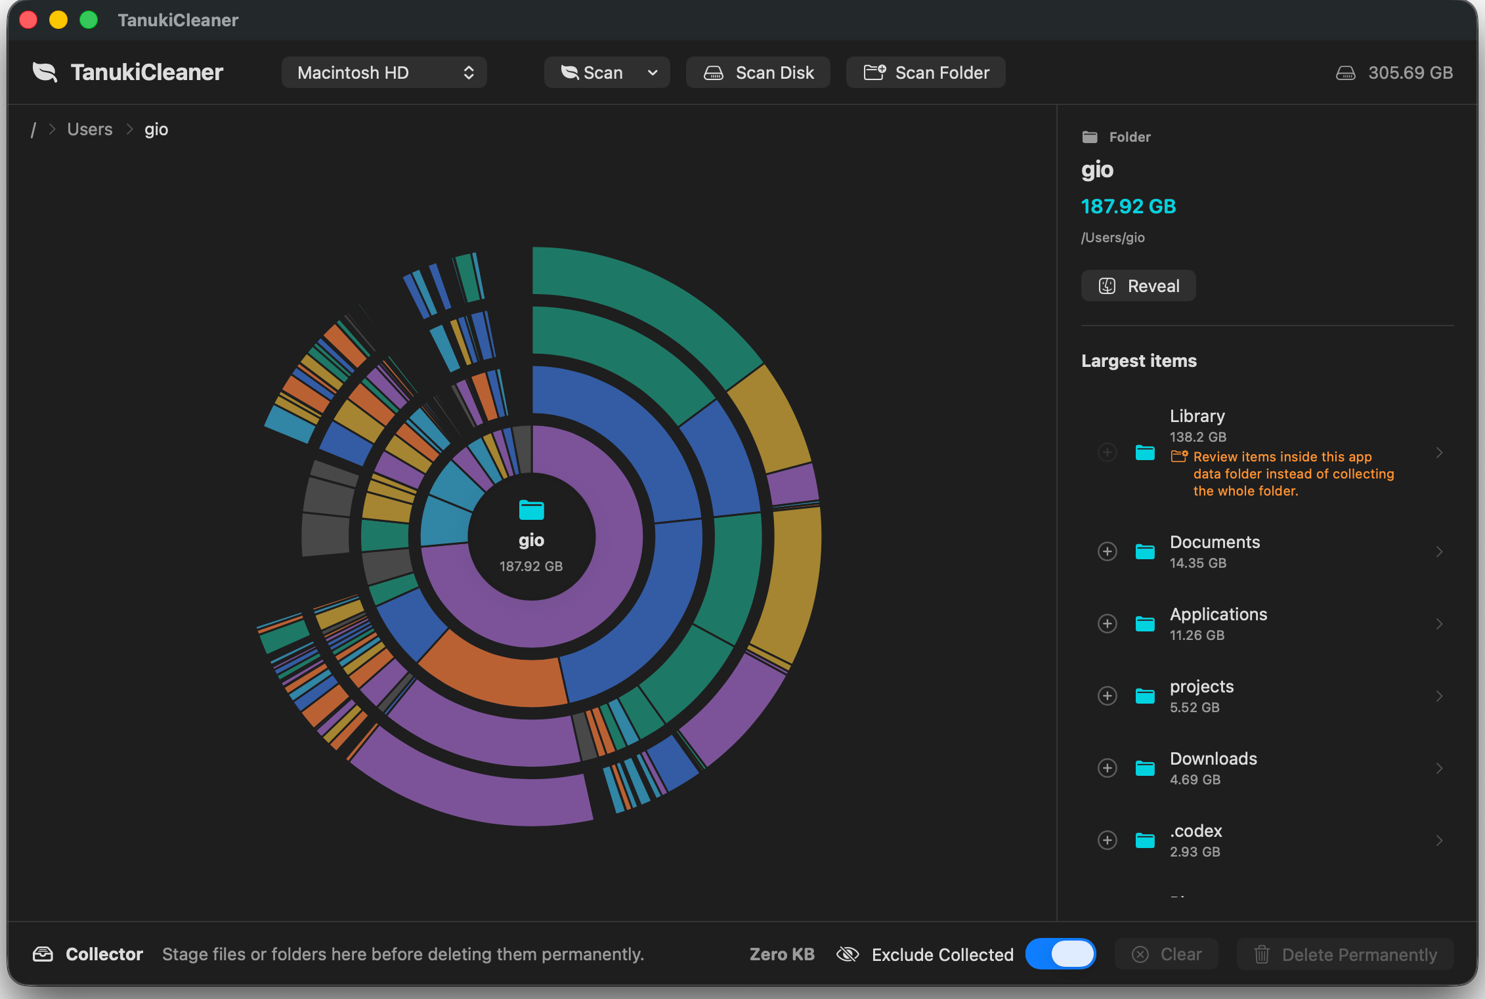Click the Scan button
The image size is (1485, 999).
pyautogui.click(x=592, y=72)
